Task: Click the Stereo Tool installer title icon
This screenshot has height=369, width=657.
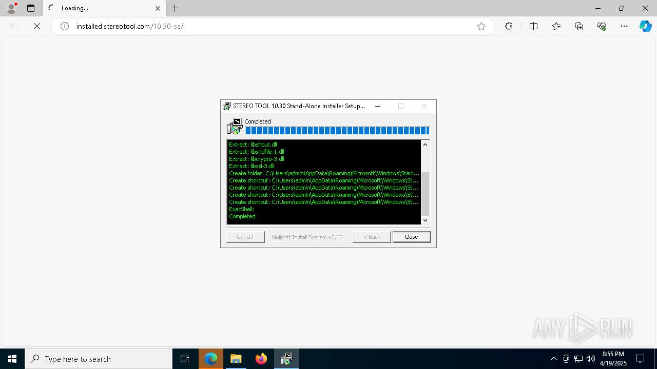Action: click(226, 106)
